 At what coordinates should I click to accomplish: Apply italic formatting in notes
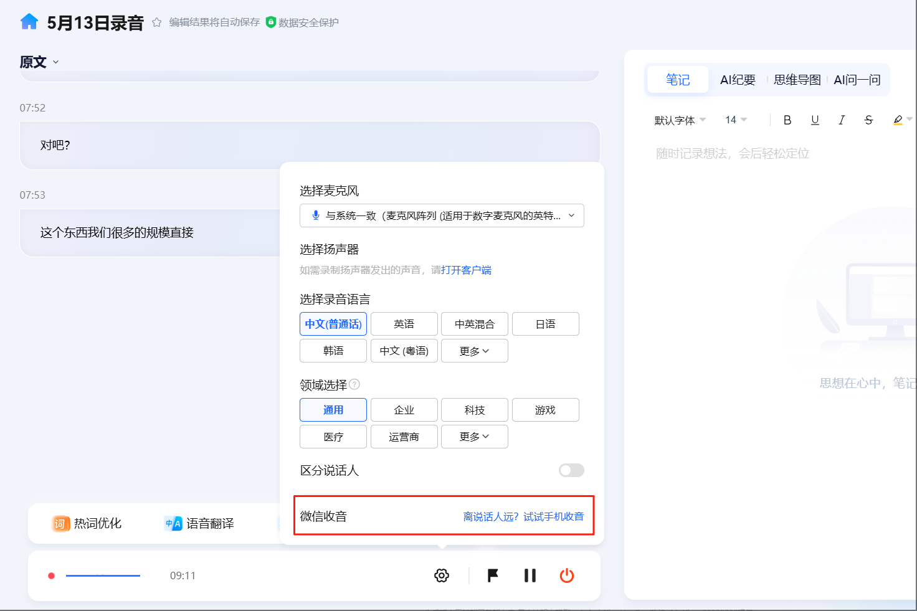(842, 120)
